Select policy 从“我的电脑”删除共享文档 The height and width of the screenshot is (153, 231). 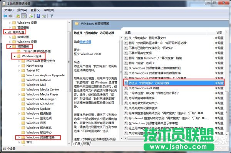tap(147, 38)
